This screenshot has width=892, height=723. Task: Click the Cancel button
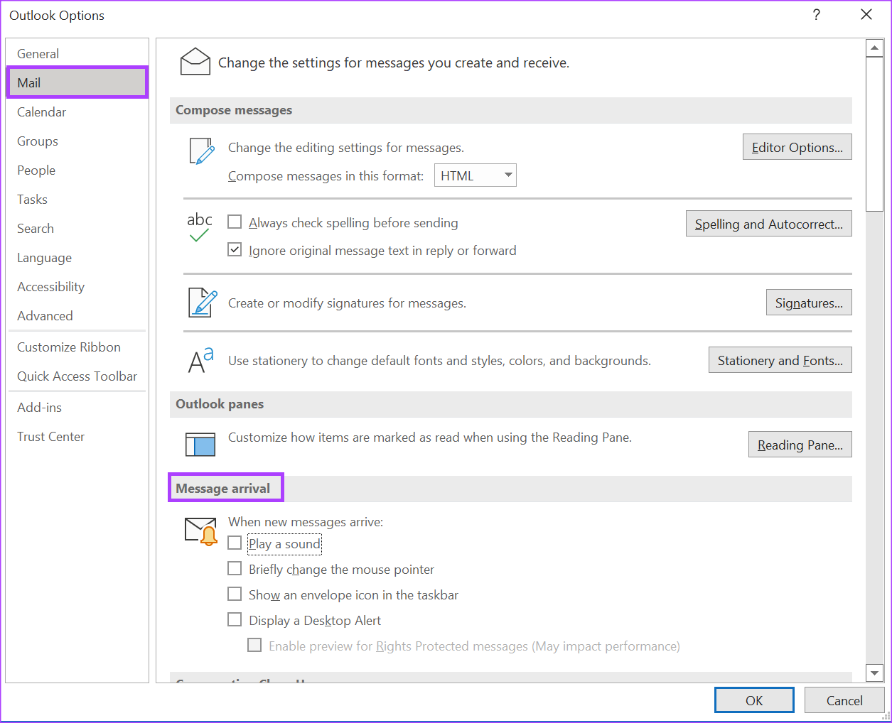tap(844, 700)
